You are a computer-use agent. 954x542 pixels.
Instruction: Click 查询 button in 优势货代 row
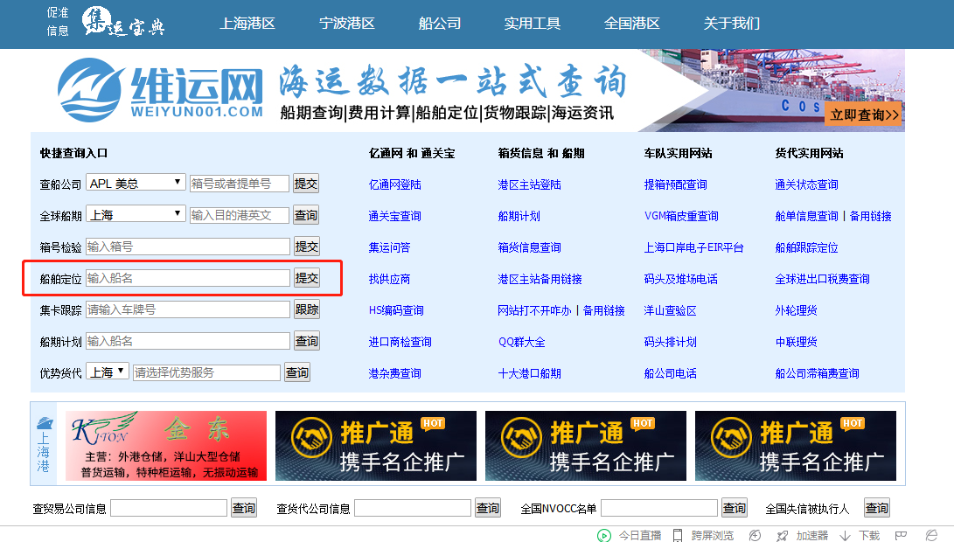tap(297, 372)
